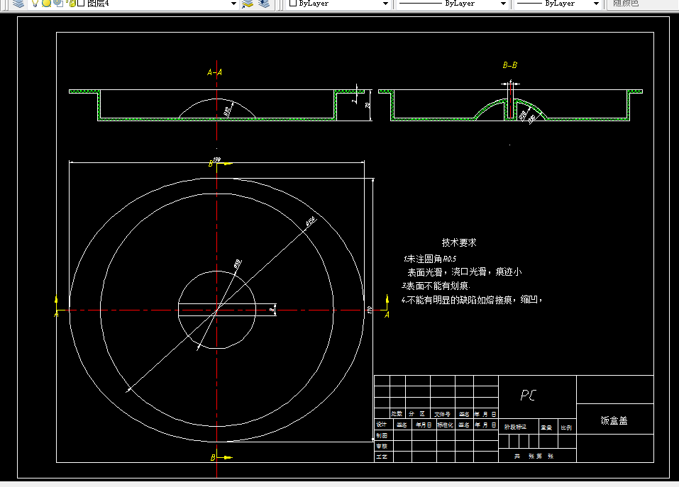Select the 饭盒盖 title block text
Screen dimensions: 679x487
coord(614,420)
